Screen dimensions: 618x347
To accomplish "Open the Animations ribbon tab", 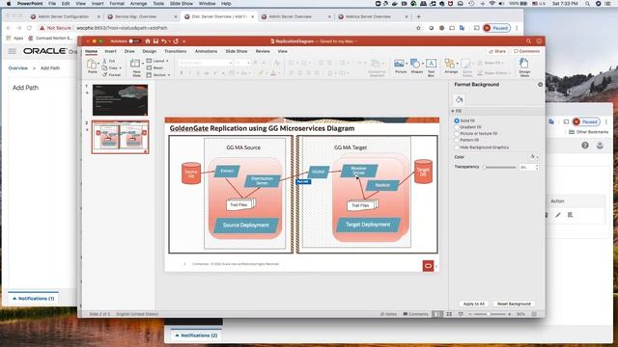I will [206, 51].
